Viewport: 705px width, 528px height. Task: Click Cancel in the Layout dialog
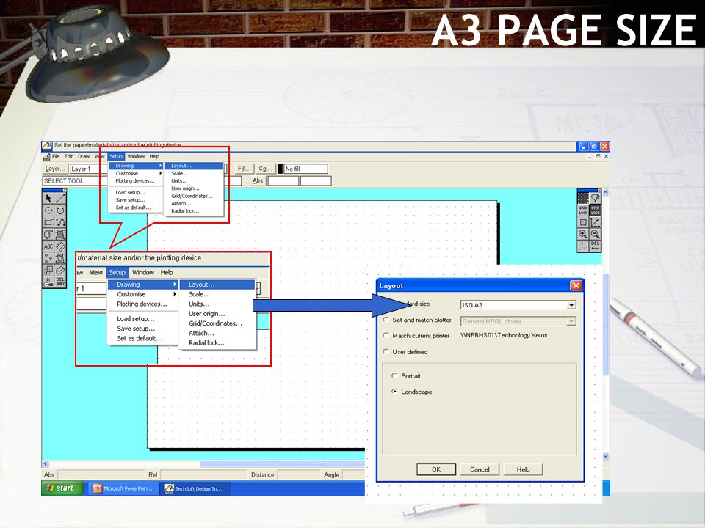coord(480,469)
